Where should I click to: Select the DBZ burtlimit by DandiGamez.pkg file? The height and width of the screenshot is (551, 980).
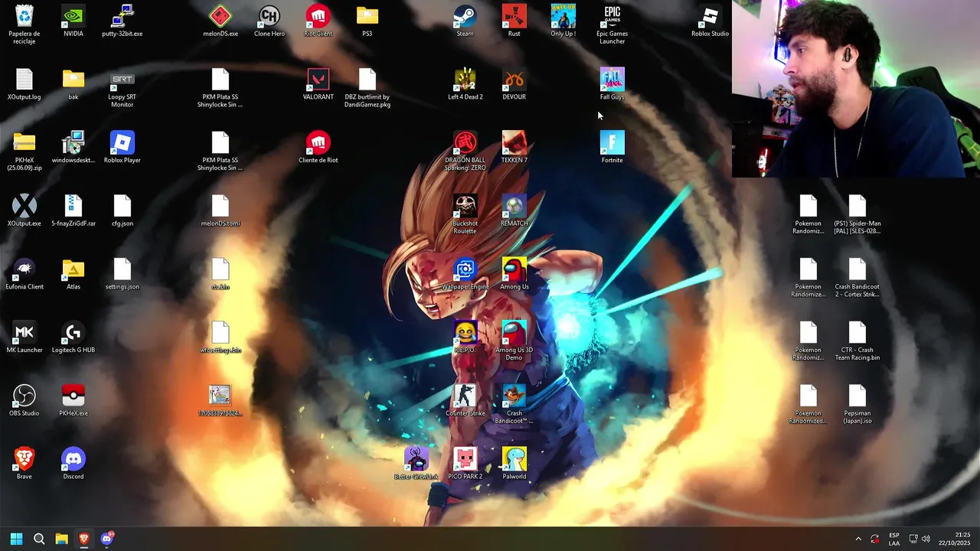(367, 80)
